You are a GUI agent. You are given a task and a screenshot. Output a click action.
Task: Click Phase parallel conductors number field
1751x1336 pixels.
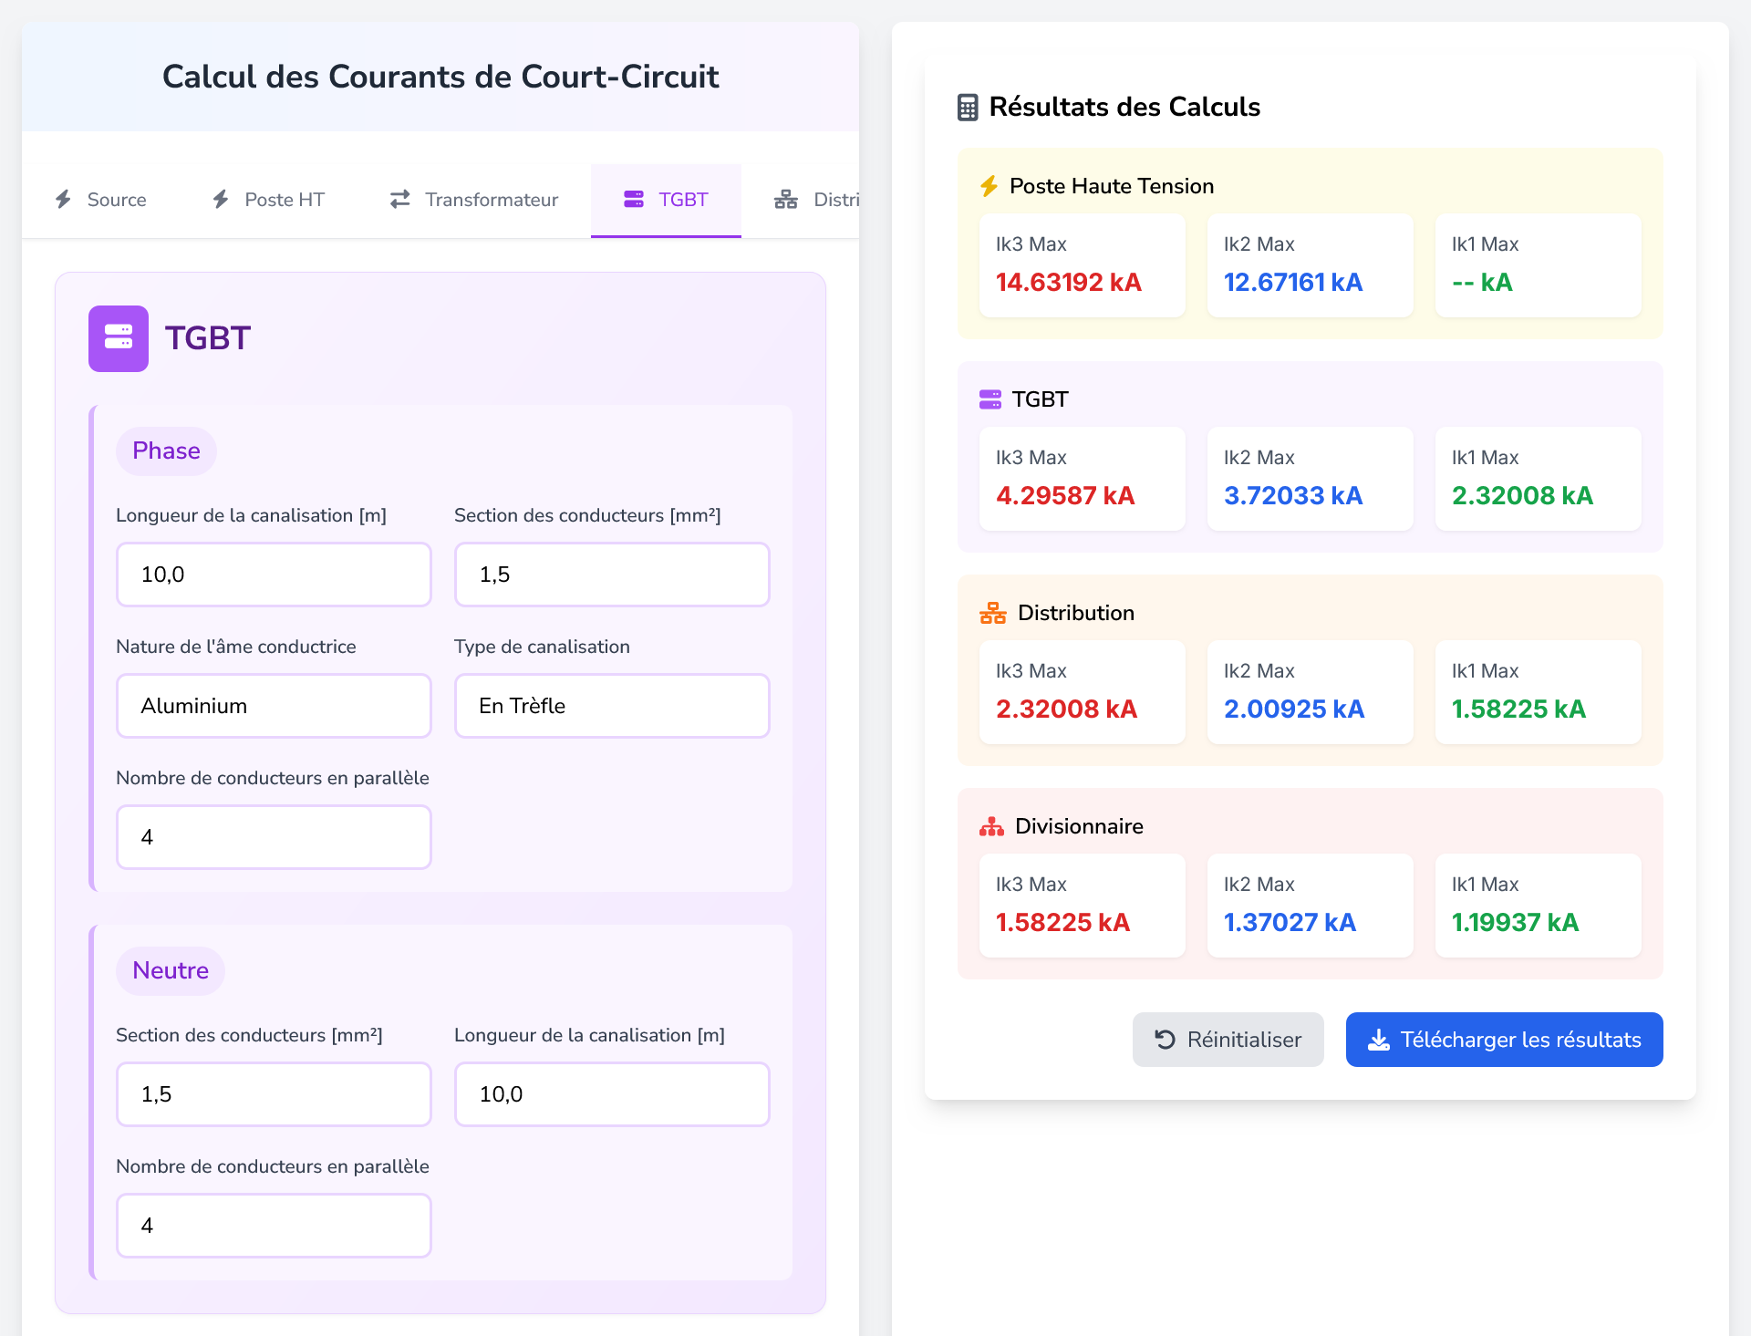click(274, 837)
